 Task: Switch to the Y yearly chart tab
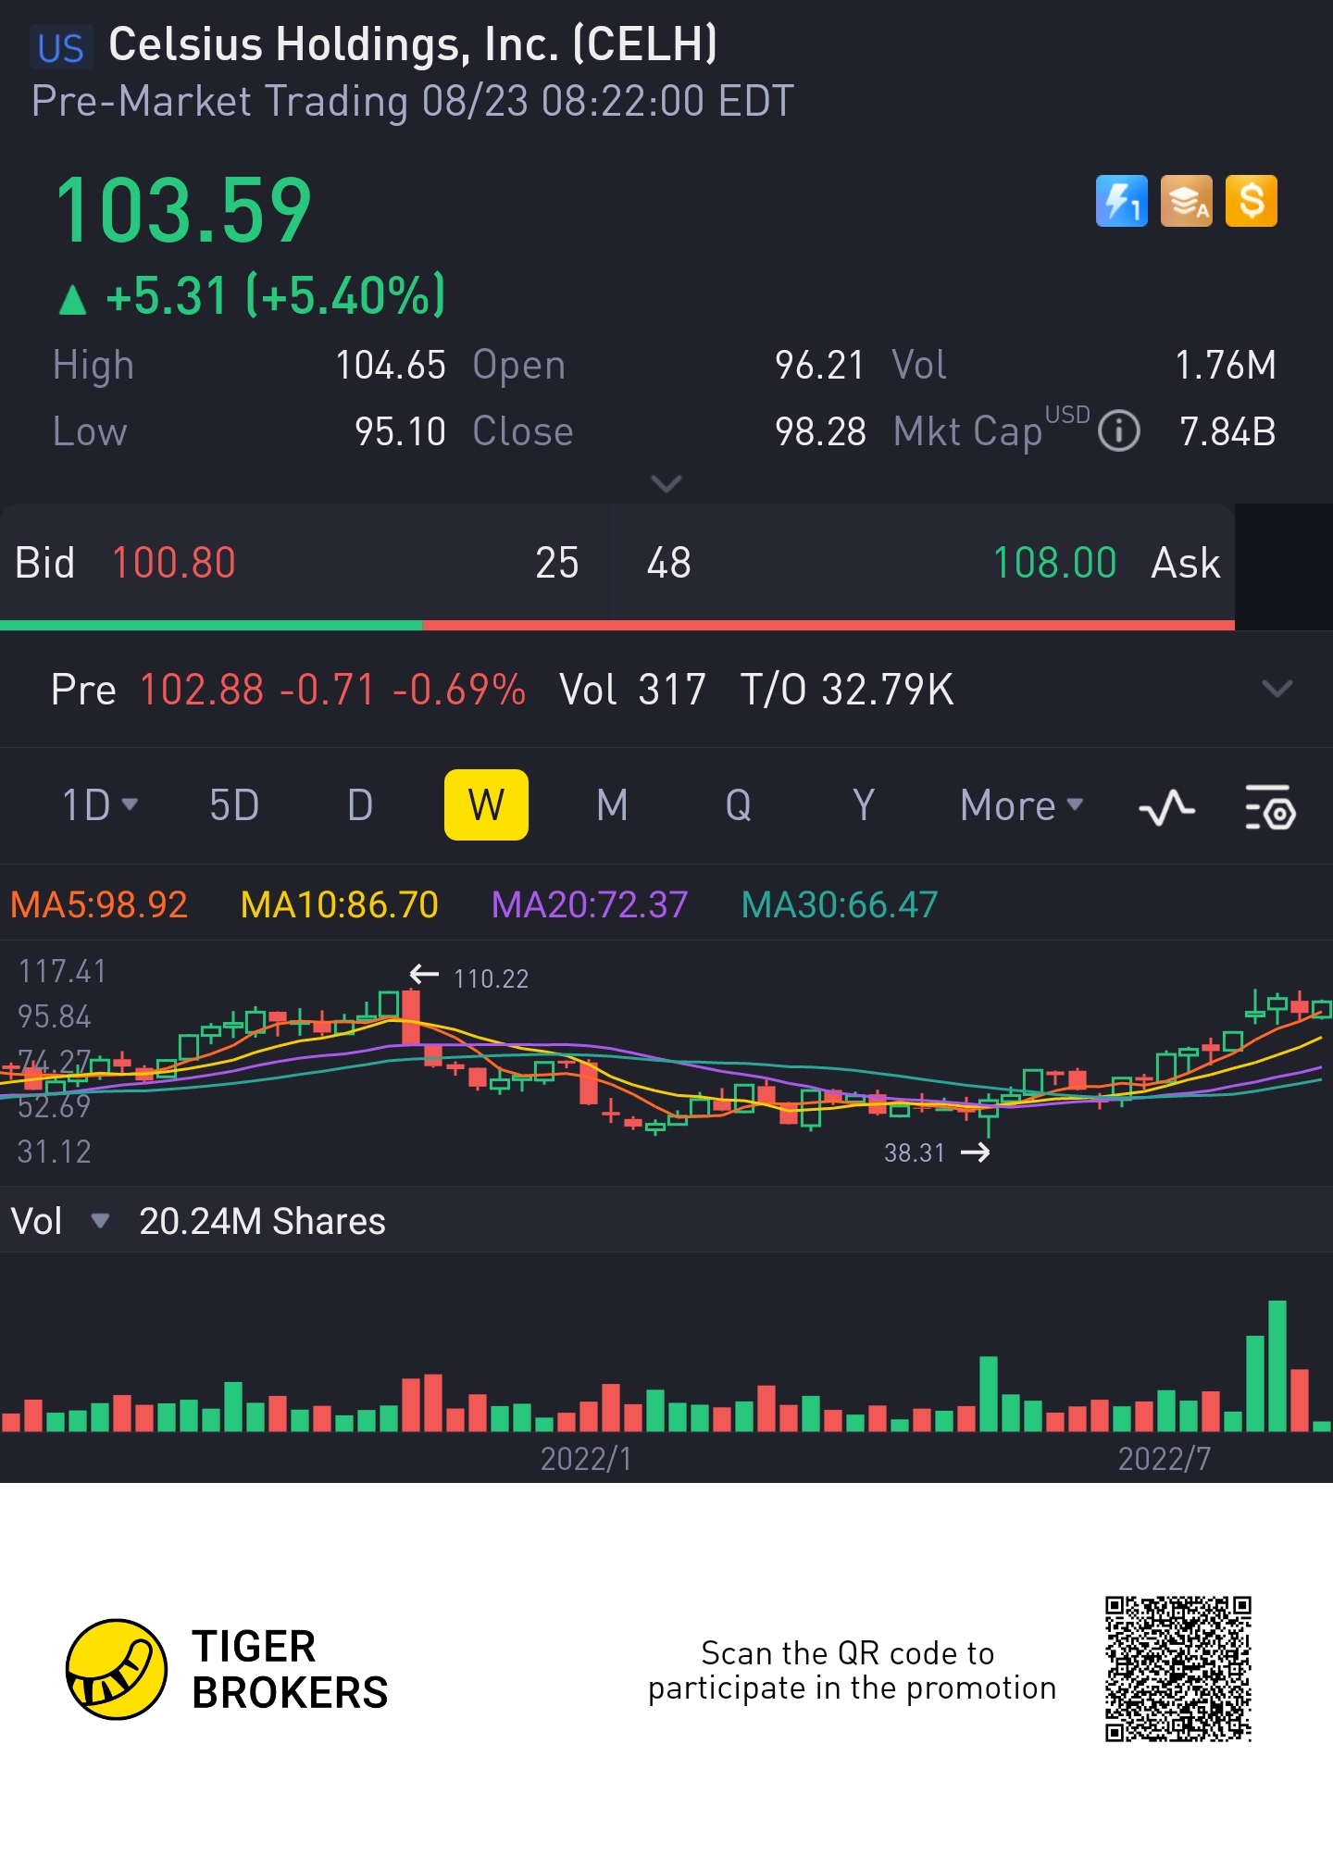[x=864, y=805]
